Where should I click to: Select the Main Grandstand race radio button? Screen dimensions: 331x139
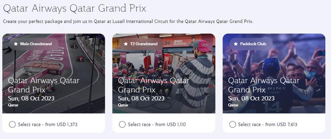pos(12,125)
